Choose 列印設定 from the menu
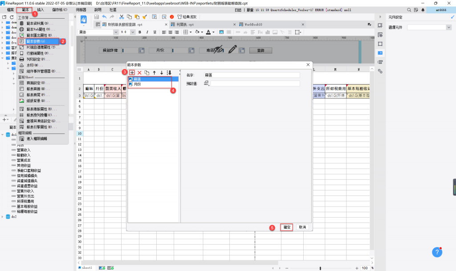 (38, 59)
